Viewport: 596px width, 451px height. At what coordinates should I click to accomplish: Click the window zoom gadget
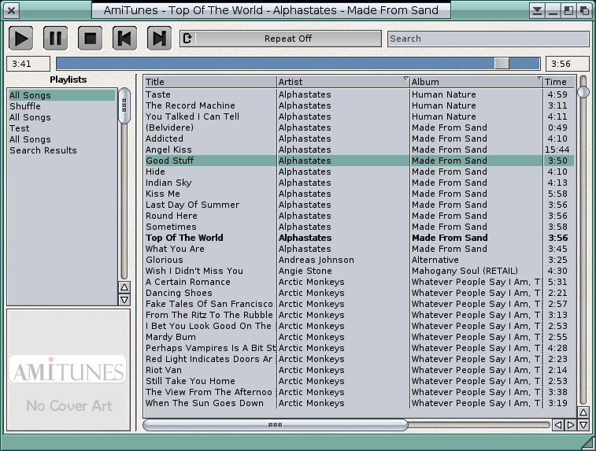(x=568, y=10)
